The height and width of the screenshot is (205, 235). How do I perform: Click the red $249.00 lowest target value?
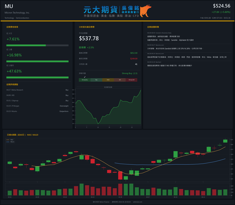click(x=134, y=59)
